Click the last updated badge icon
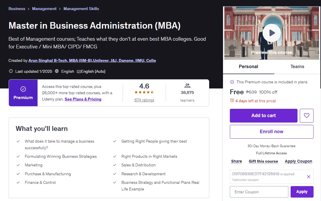Viewport: 321px width, 201px height. (11, 71)
